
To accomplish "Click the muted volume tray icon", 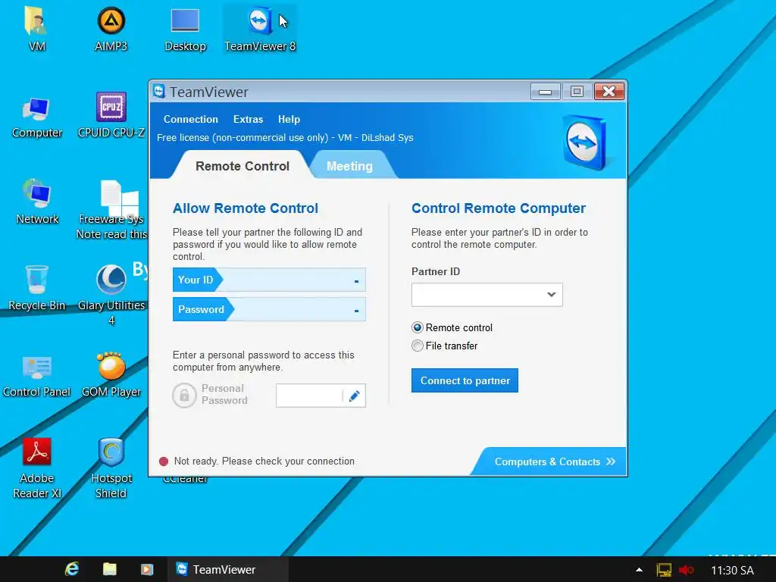I will tap(686, 570).
